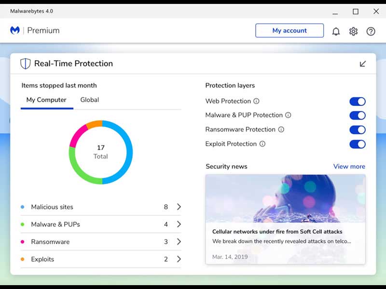Click the My account button
The width and height of the screenshot is (386, 289).
pos(289,30)
